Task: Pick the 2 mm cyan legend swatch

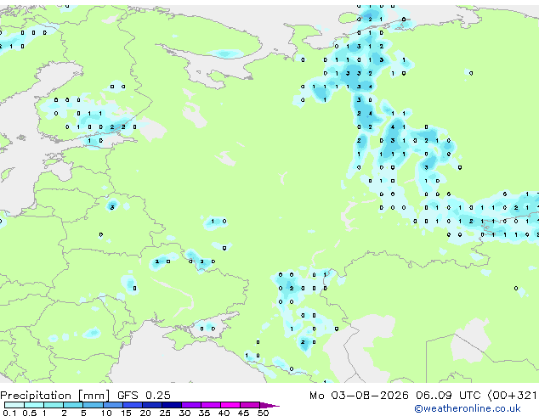Action: point(73,405)
